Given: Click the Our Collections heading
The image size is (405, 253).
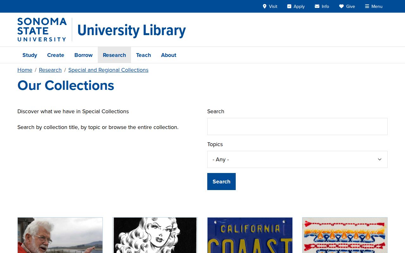Looking at the screenshot, I should point(66,85).
